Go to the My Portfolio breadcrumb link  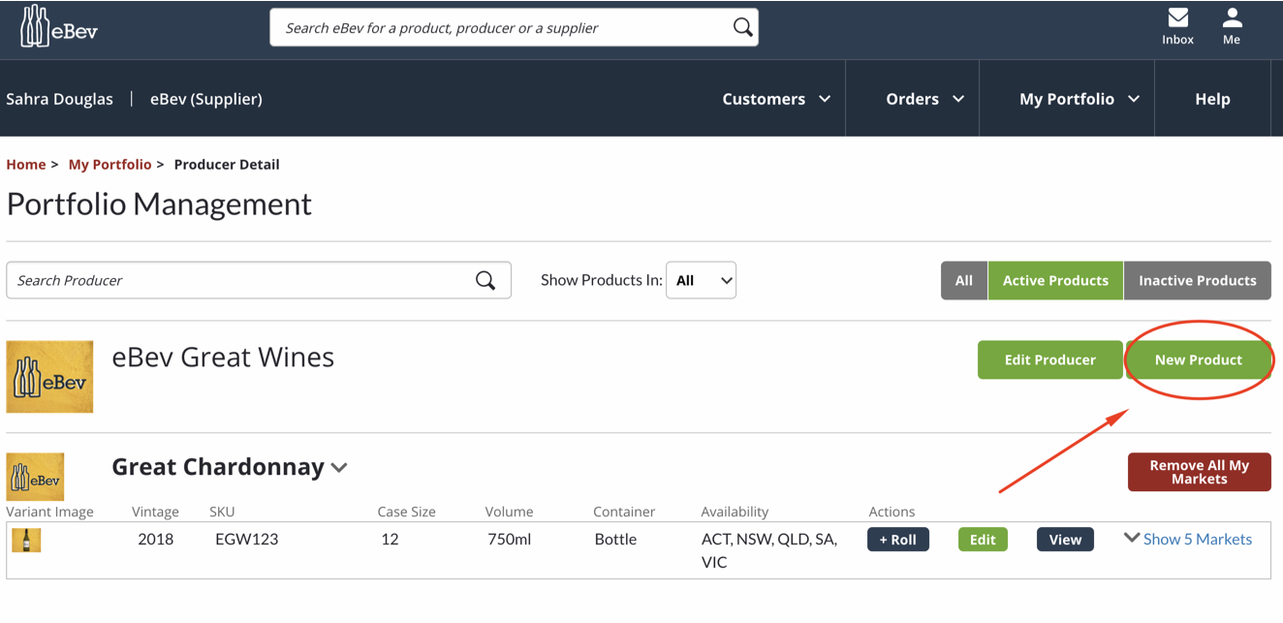click(110, 165)
